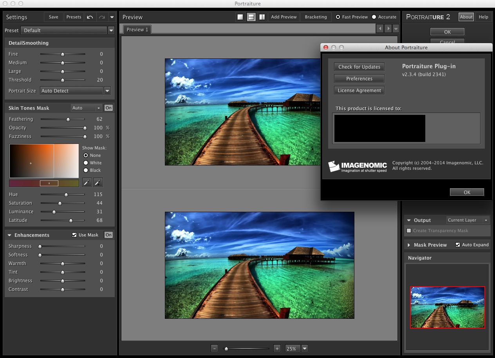The height and width of the screenshot is (358, 495).
Task: Click the Feathering slider handle
Action: tap(68, 119)
